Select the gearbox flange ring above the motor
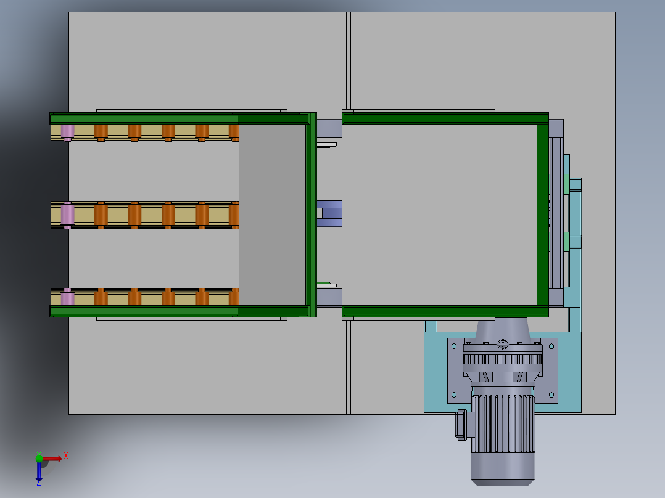The image size is (665, 498). point(503,359)
